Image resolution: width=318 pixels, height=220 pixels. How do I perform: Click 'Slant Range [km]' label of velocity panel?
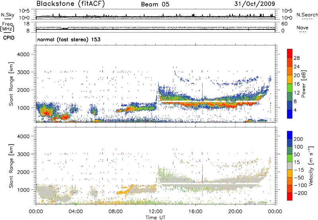coord(11,166)
